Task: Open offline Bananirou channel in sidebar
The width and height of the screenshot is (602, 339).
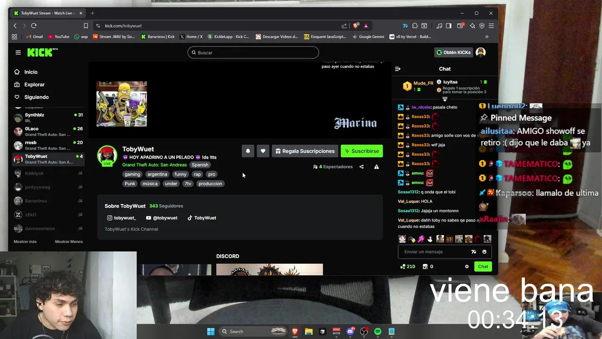Action: [48, 201]
